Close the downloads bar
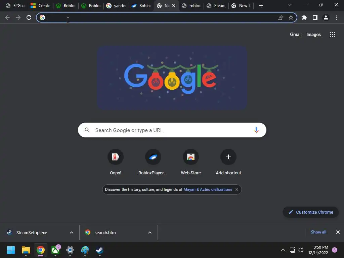The height and width of the screenshot is (258, 344). pyautogui.click(x=338, y=232)
